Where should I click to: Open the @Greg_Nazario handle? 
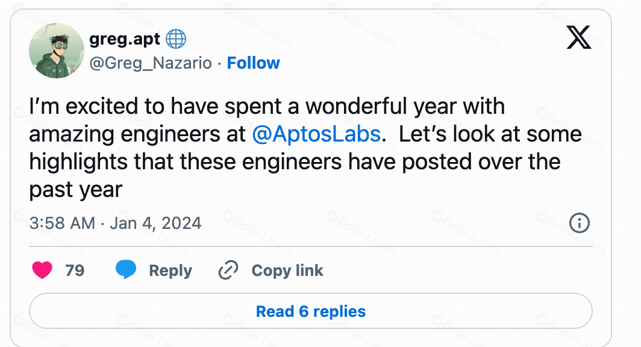tap(151, 63)
